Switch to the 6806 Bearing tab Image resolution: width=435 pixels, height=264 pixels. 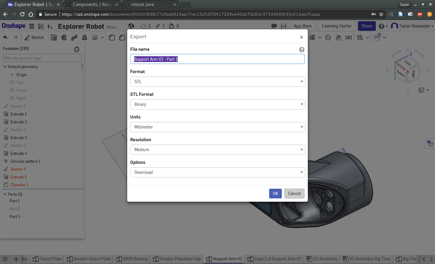coord(132,259)
